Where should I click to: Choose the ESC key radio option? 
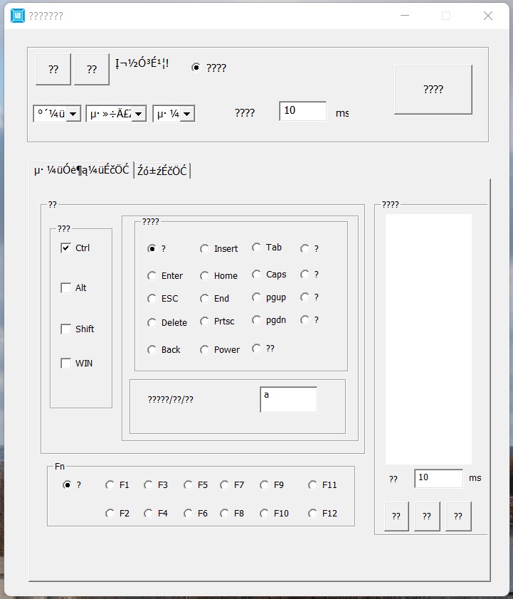[x=152, y=299]
